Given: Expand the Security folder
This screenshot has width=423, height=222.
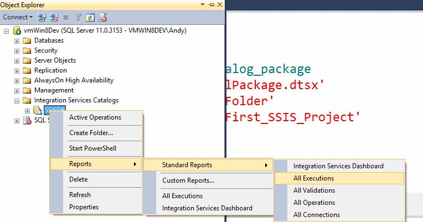Looking at the screenshot, I should click(17, 51).
